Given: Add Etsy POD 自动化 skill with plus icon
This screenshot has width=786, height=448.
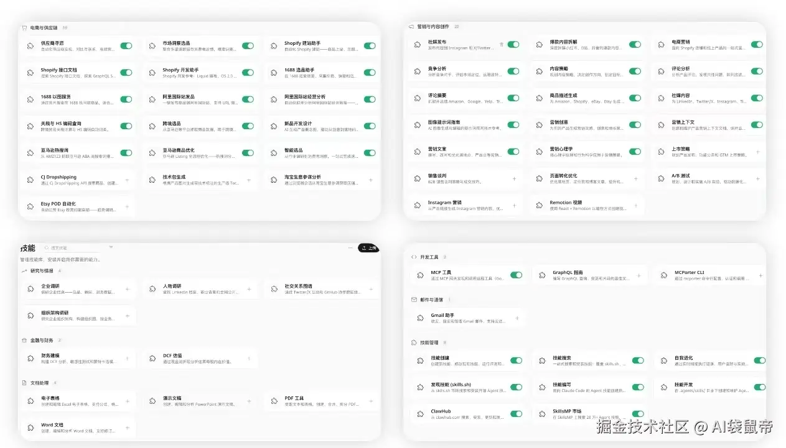Looking at the screenshot, I should pyautogui.click(x=127, y=206).
